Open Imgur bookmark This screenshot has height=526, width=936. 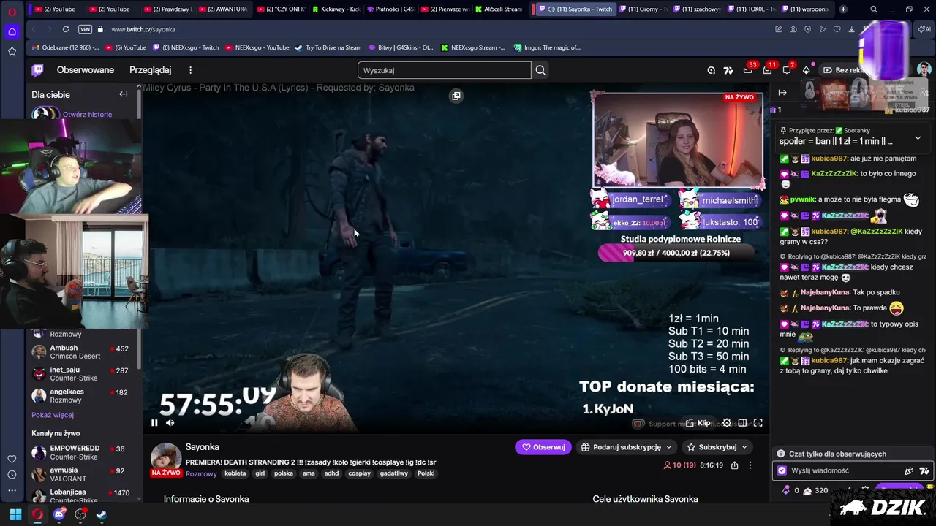pos(547,47)
